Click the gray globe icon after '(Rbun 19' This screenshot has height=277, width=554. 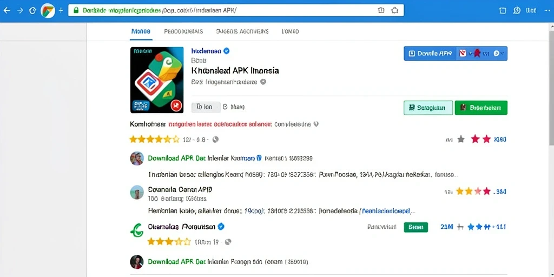pos(228,242)
